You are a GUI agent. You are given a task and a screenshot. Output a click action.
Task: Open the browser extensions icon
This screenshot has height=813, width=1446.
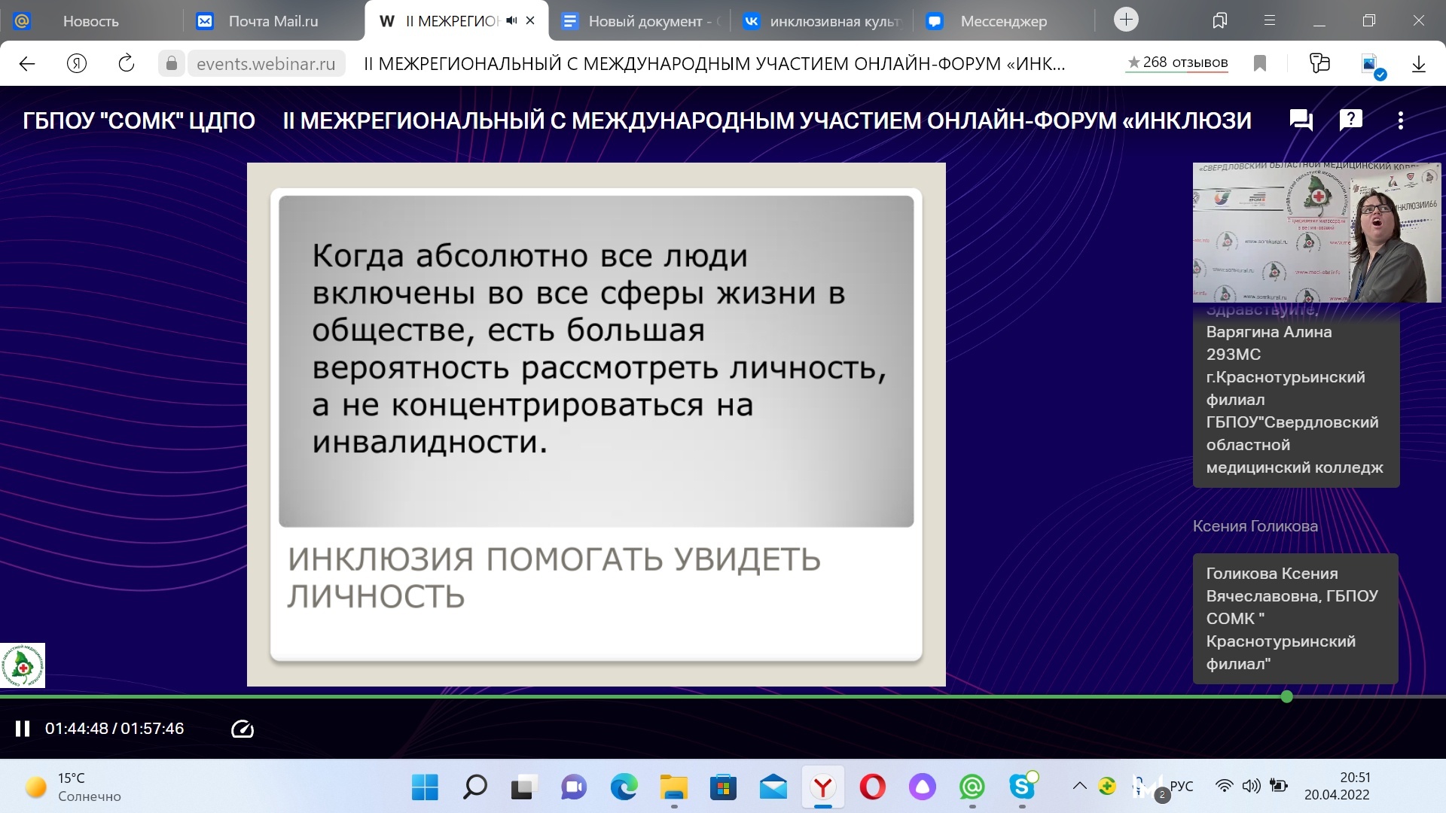[1319, 63]
